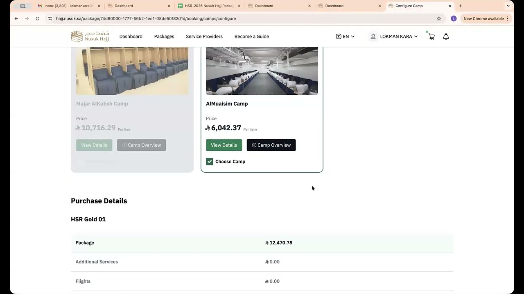The width and height of the screenshot is (524, 294).
Task: Open the Chrome three-dot menu
Action: coord(508,18)
